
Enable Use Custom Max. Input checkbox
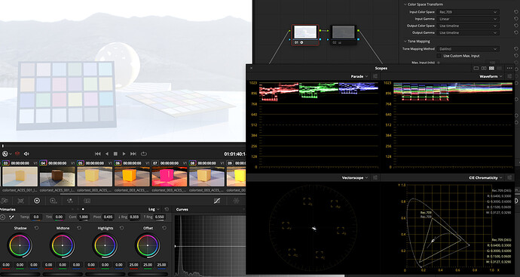tap(439, 56)
